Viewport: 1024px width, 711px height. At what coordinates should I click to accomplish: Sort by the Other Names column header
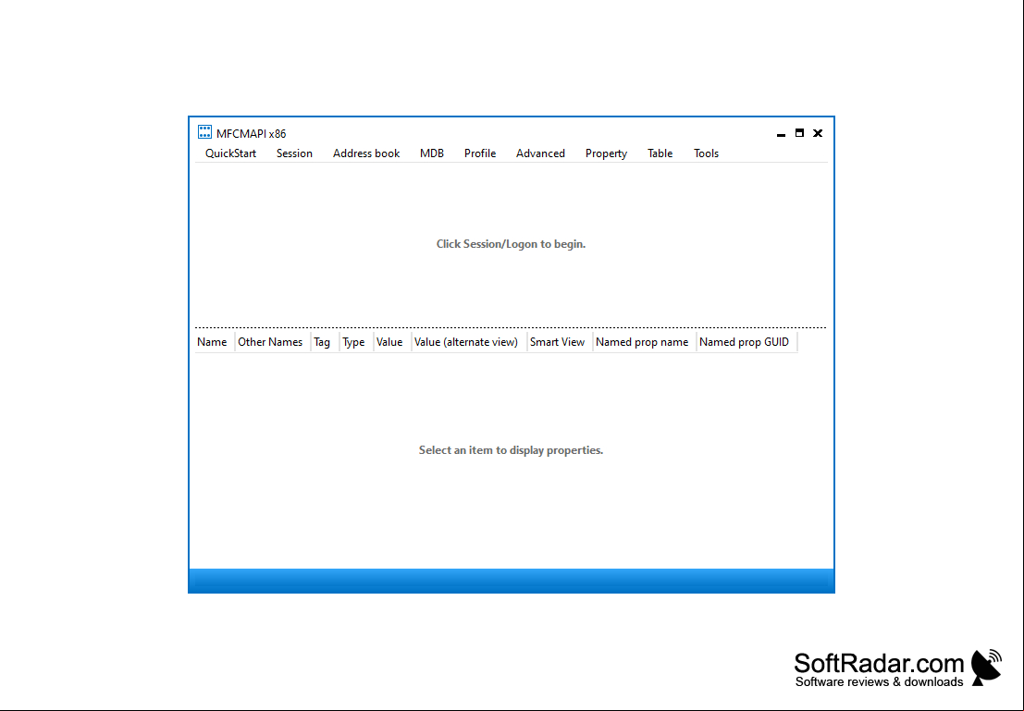tap(272, 342)
